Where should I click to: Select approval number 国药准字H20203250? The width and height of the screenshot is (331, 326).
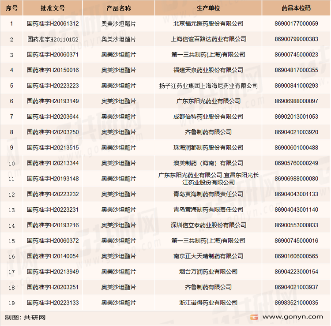[53, 132]
